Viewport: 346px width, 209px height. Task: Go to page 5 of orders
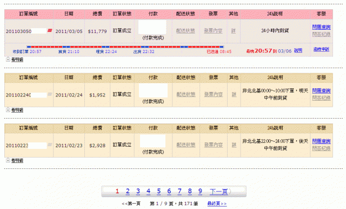point(159,191)
